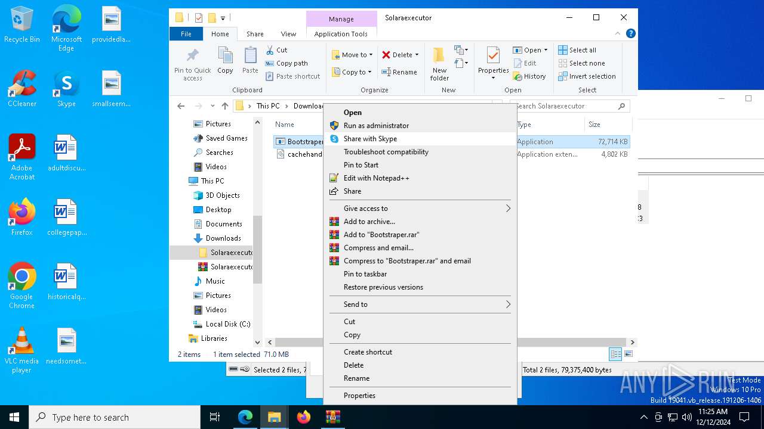Go back with the Back arrow
Viewport: 764px width, 429px height.
point(181,106)
